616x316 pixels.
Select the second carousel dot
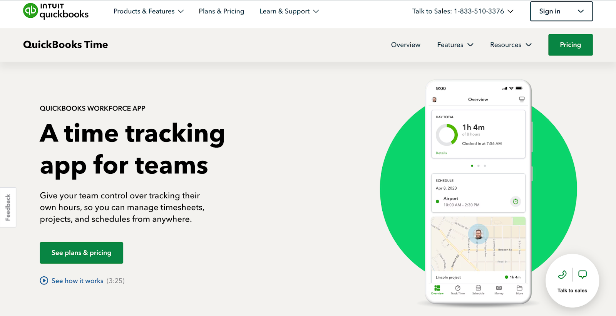[478, 166]
